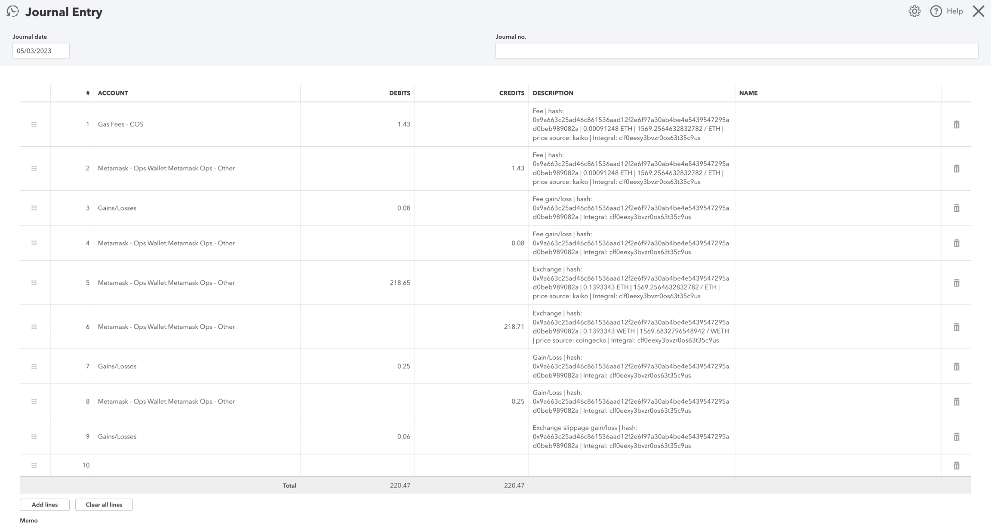The image size is (991, 525).
Task: Click trash icon for line 6
Action: point(956,327)
